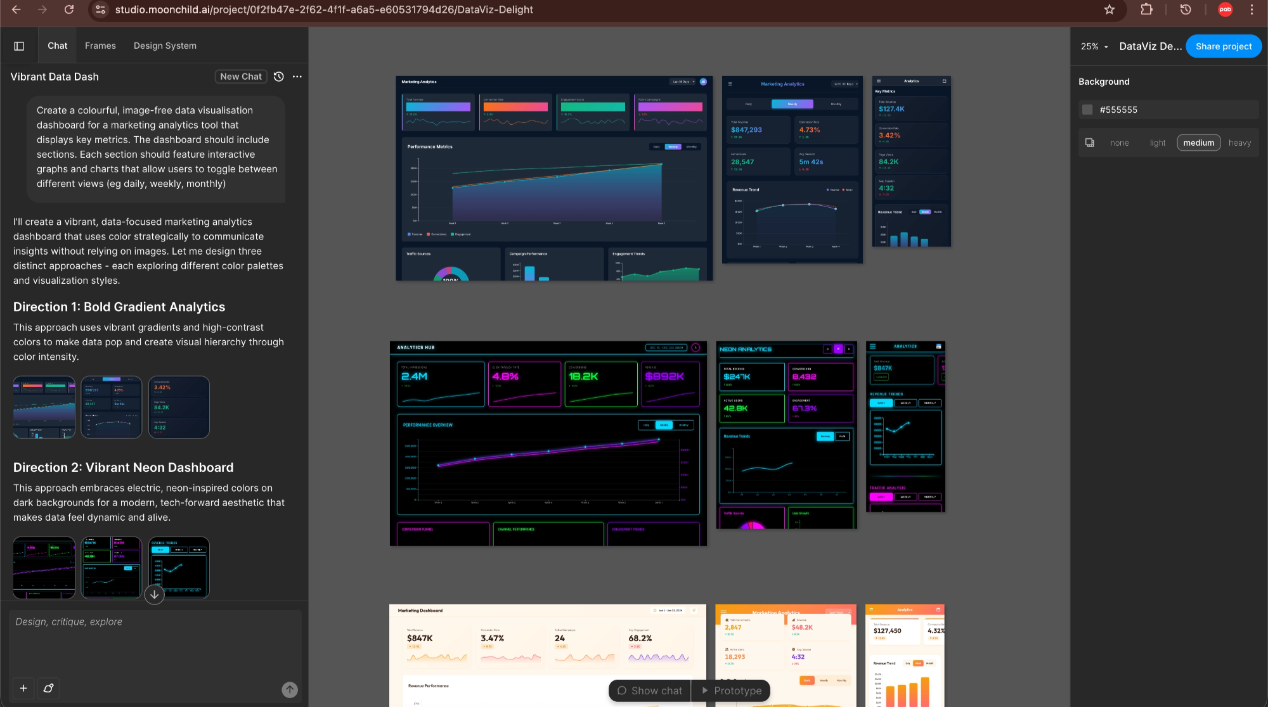Open the chat options ellipsis menu
The image size is (1268, 707).
[297, 76]
